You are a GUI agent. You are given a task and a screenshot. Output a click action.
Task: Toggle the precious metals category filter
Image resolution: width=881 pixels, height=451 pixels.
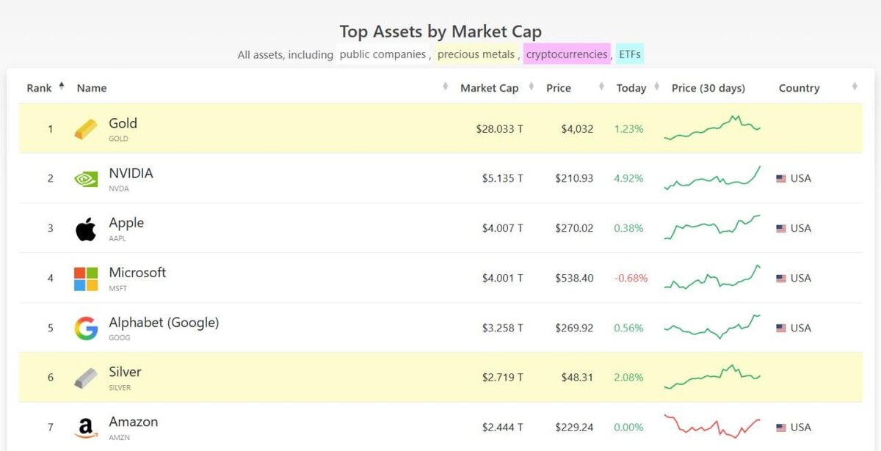pyautogui.click(x=477, y=54)
